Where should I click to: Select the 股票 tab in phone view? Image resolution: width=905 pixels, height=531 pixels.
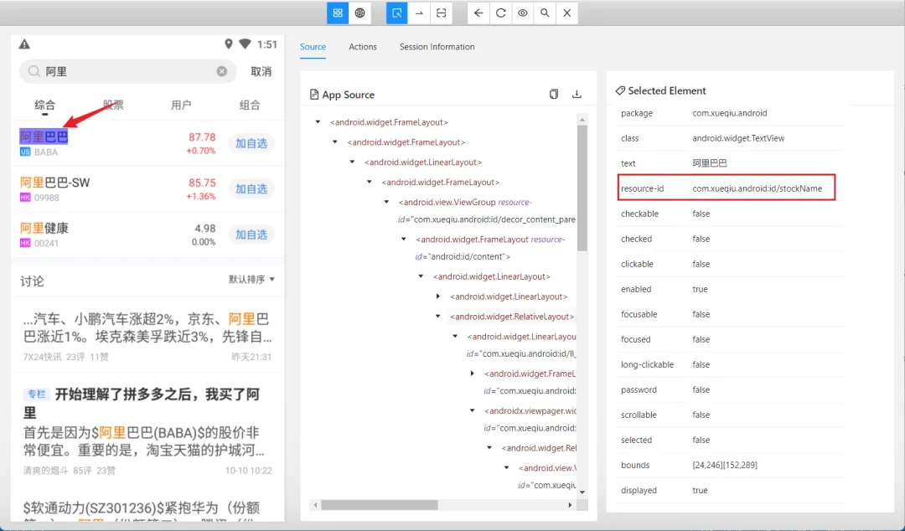pos(113,105)
